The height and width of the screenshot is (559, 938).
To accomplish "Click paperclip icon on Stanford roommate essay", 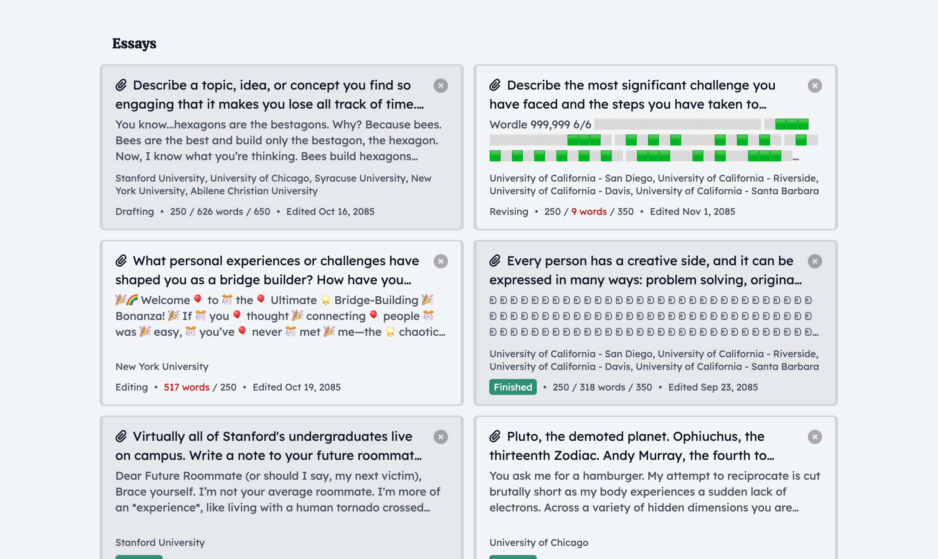I will pyautogui.click(x=121, y=436).
